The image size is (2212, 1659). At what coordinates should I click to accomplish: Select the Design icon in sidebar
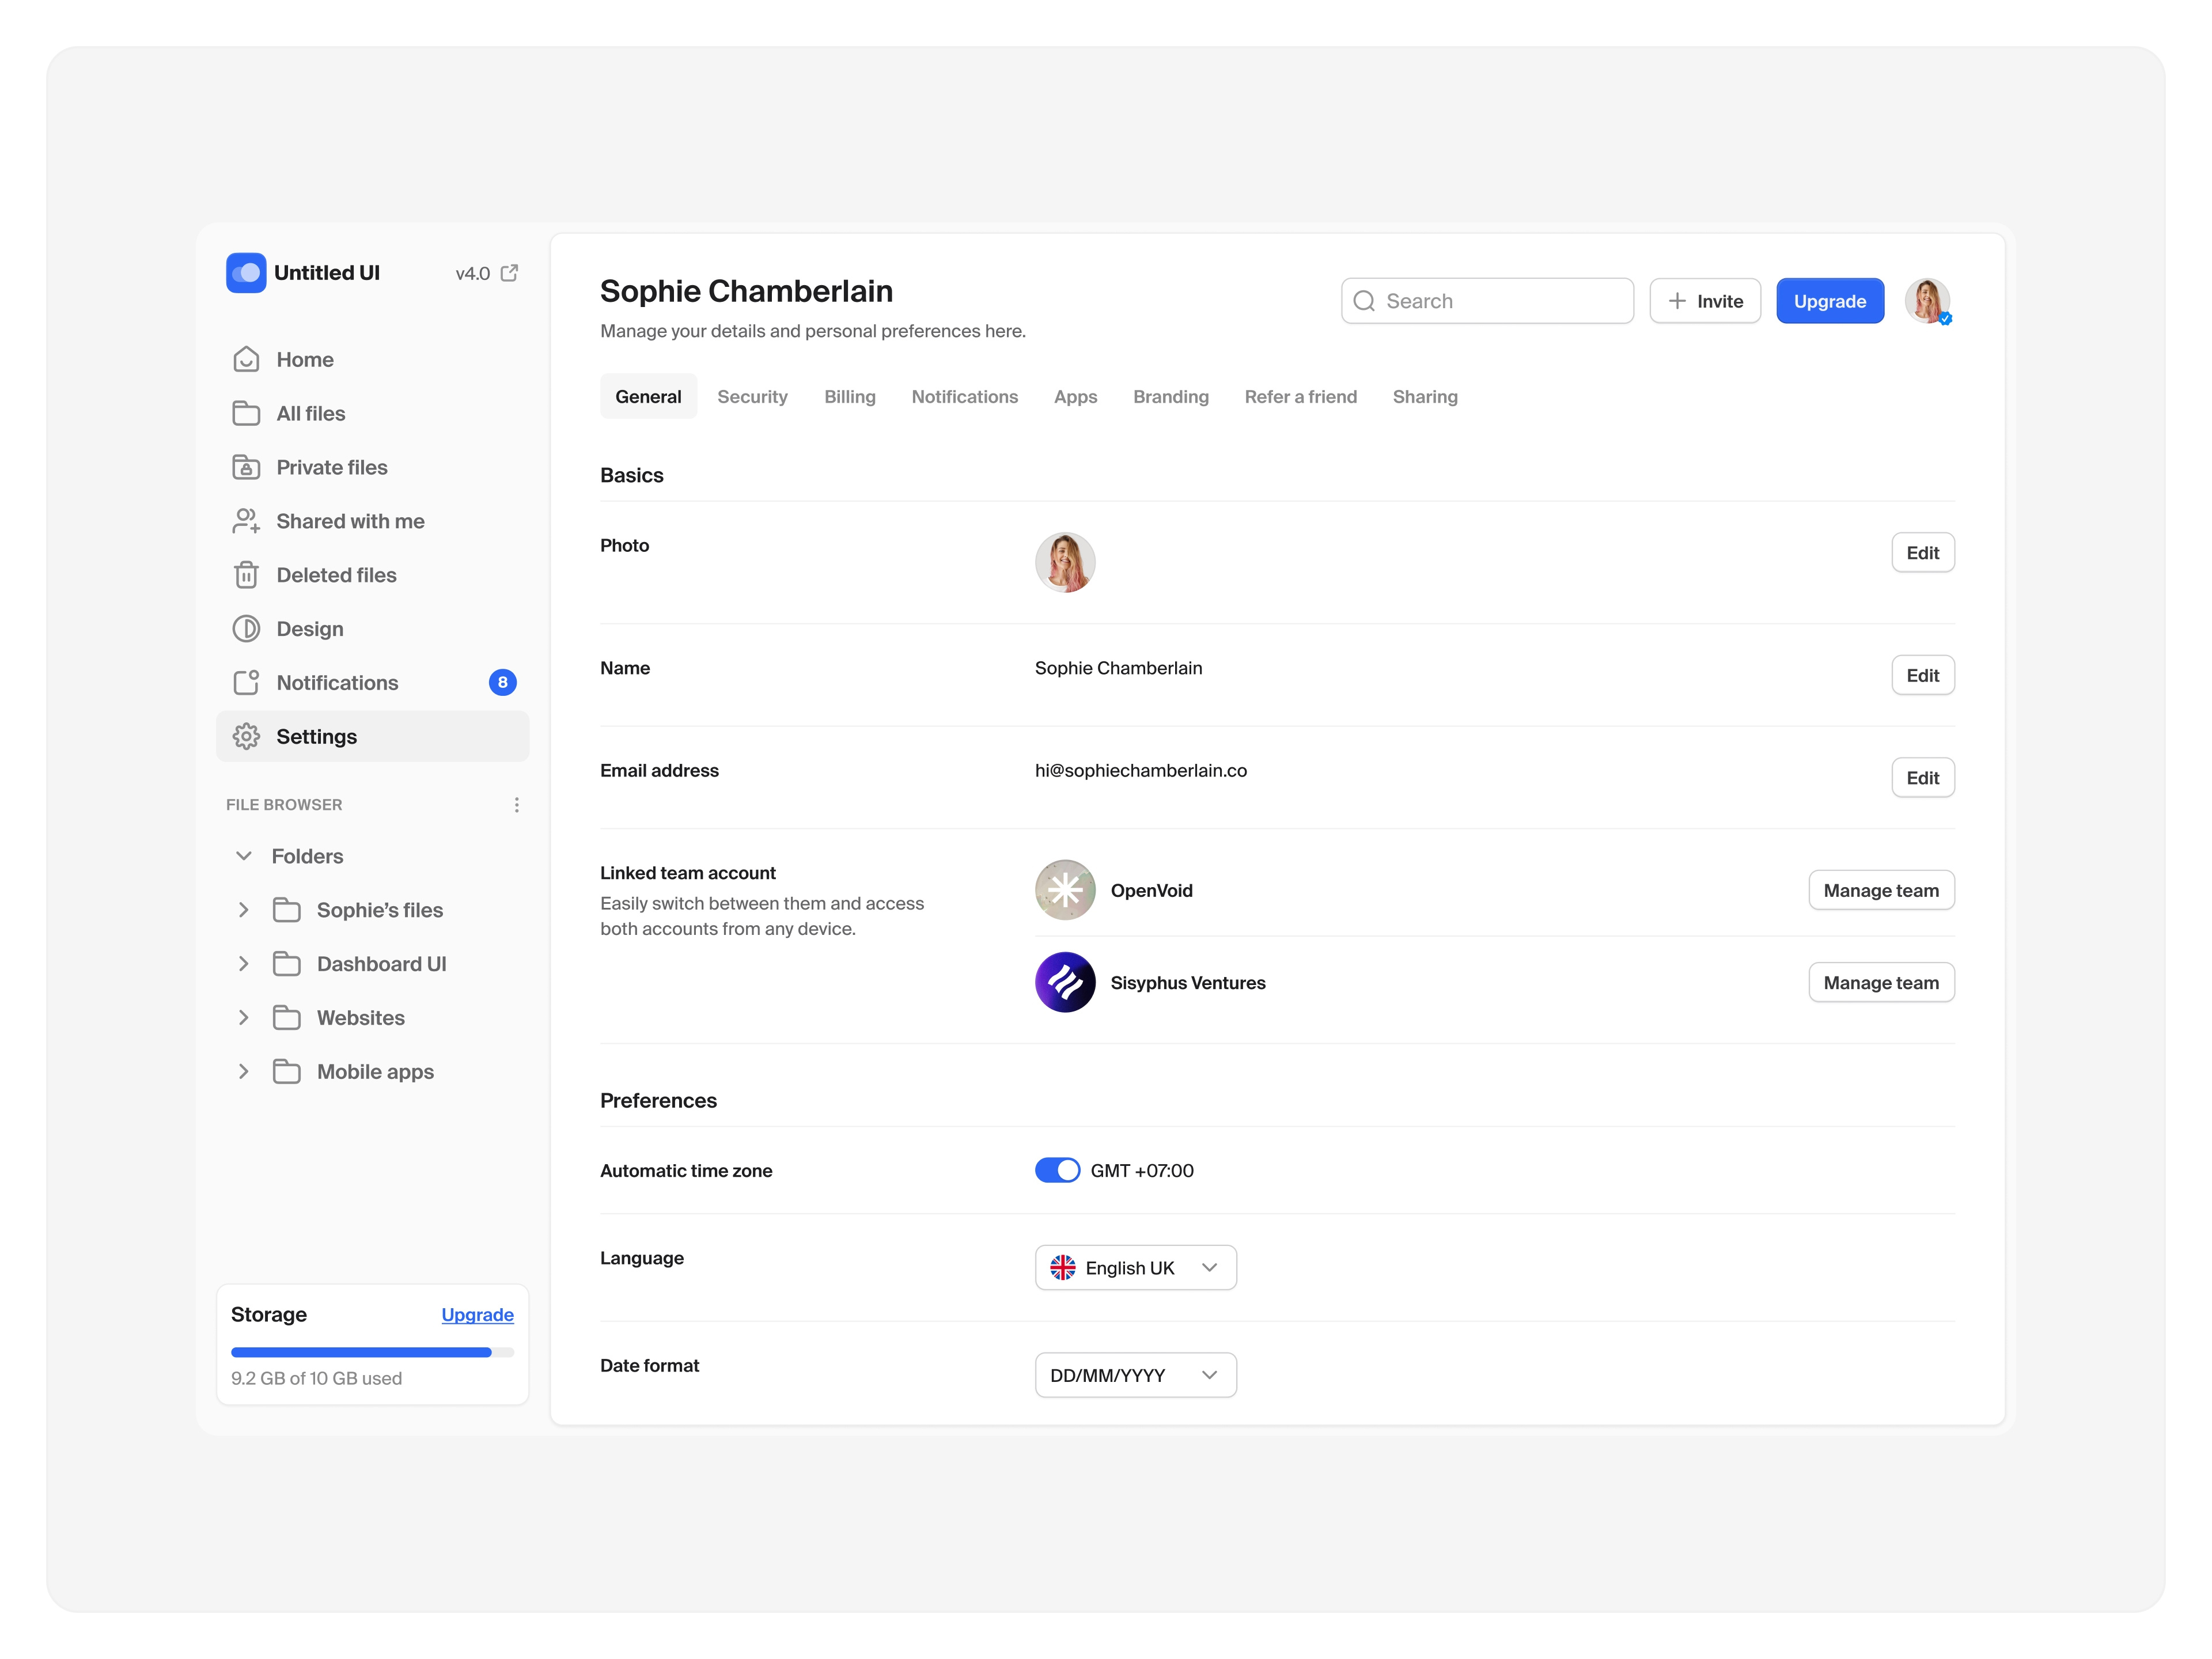coord(246,628)
